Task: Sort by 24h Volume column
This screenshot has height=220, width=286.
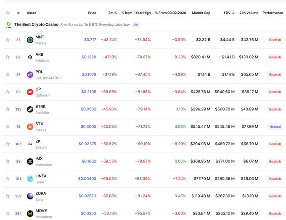Action: pyautogui.click(x=249, y=13)
